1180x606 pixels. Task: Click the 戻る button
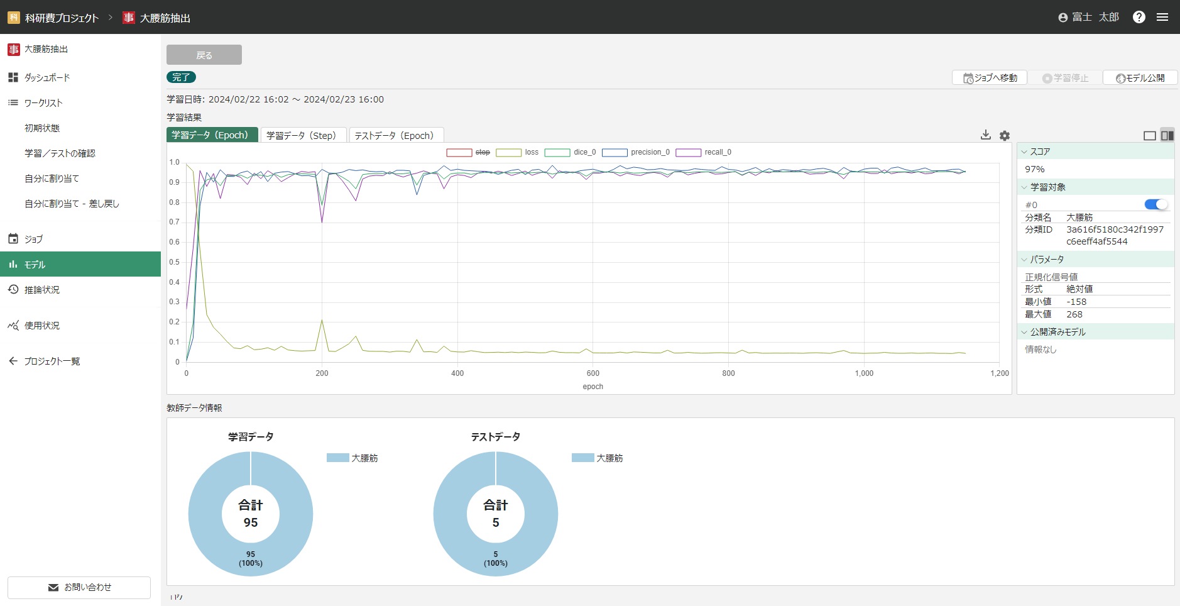pyautogui.click(x=204, y=55)
